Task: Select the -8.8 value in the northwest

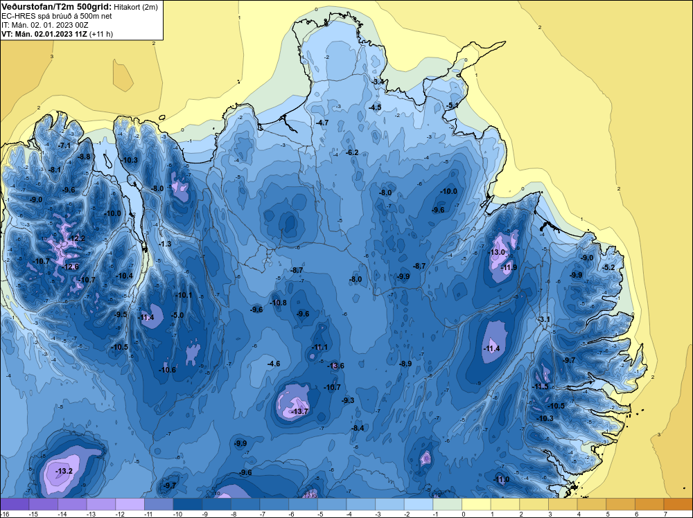Action: click(x=84, y=157)
